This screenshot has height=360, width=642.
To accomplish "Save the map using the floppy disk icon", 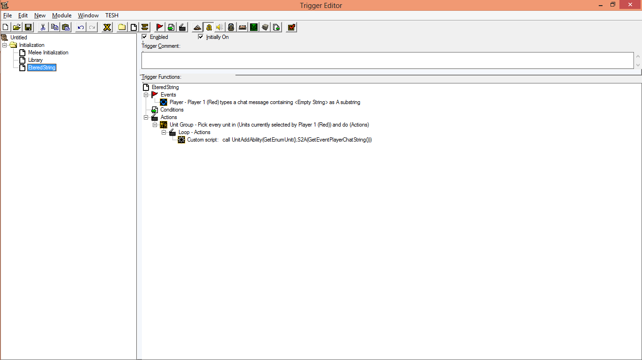I will (28, 27).
